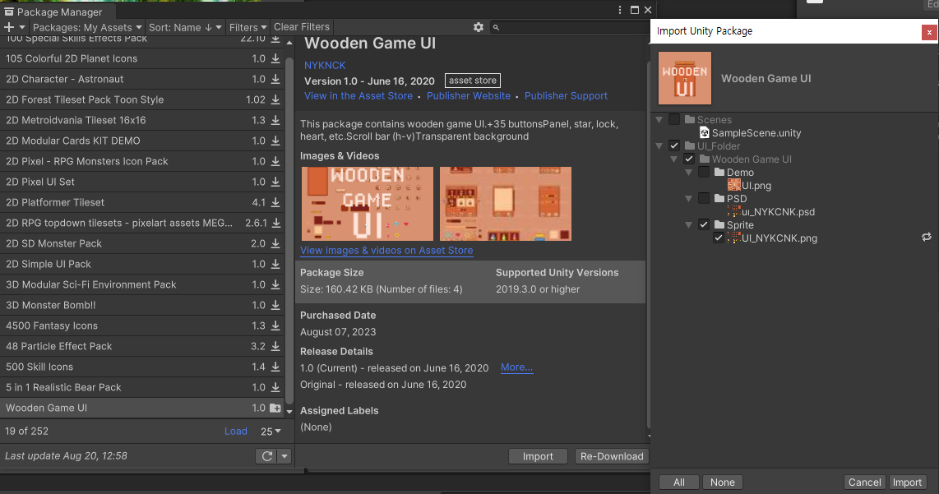Click download icon for 3D Monster Bomb!!
This screenshot has height=494, width=939.
point(275,306)
